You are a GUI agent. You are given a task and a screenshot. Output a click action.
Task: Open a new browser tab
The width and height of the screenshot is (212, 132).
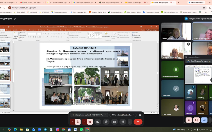tap(178, 2)
